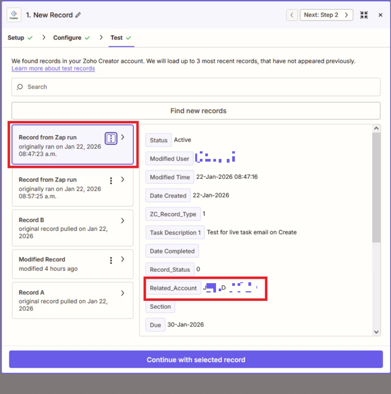Image resolution: width=391 pixels, height=394 pixels.
Task: Expand Modified Record chevron
Action: (x=123, y=259)
